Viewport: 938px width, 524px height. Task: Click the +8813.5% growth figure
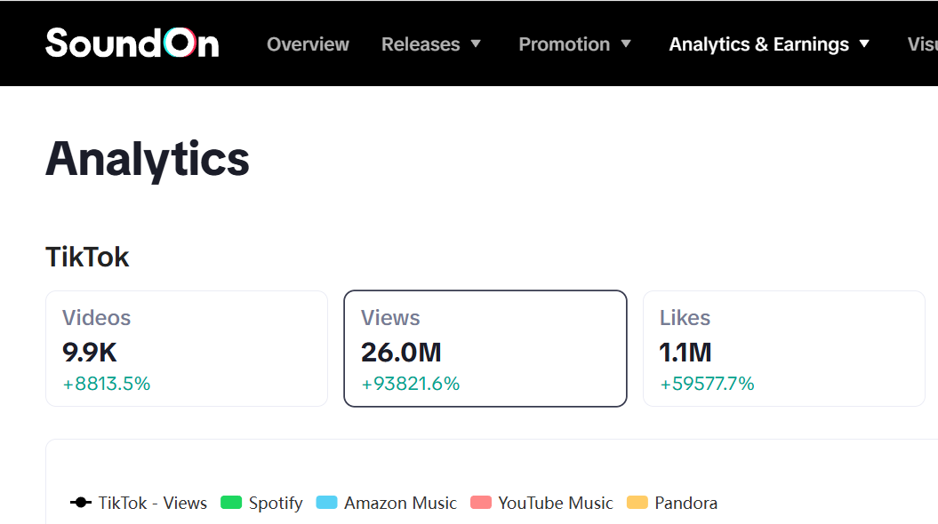pos(107,384)
